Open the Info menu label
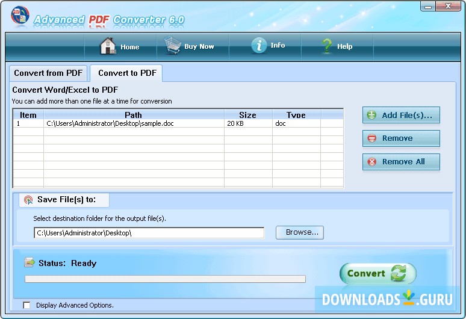 pyautogui.click(x=278, y=45)
